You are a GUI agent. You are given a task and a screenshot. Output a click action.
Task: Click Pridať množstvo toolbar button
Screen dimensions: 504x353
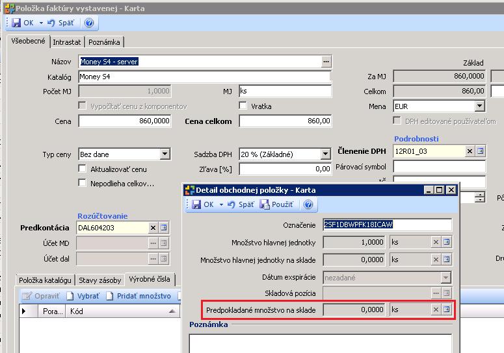click(x=139, y=296)
